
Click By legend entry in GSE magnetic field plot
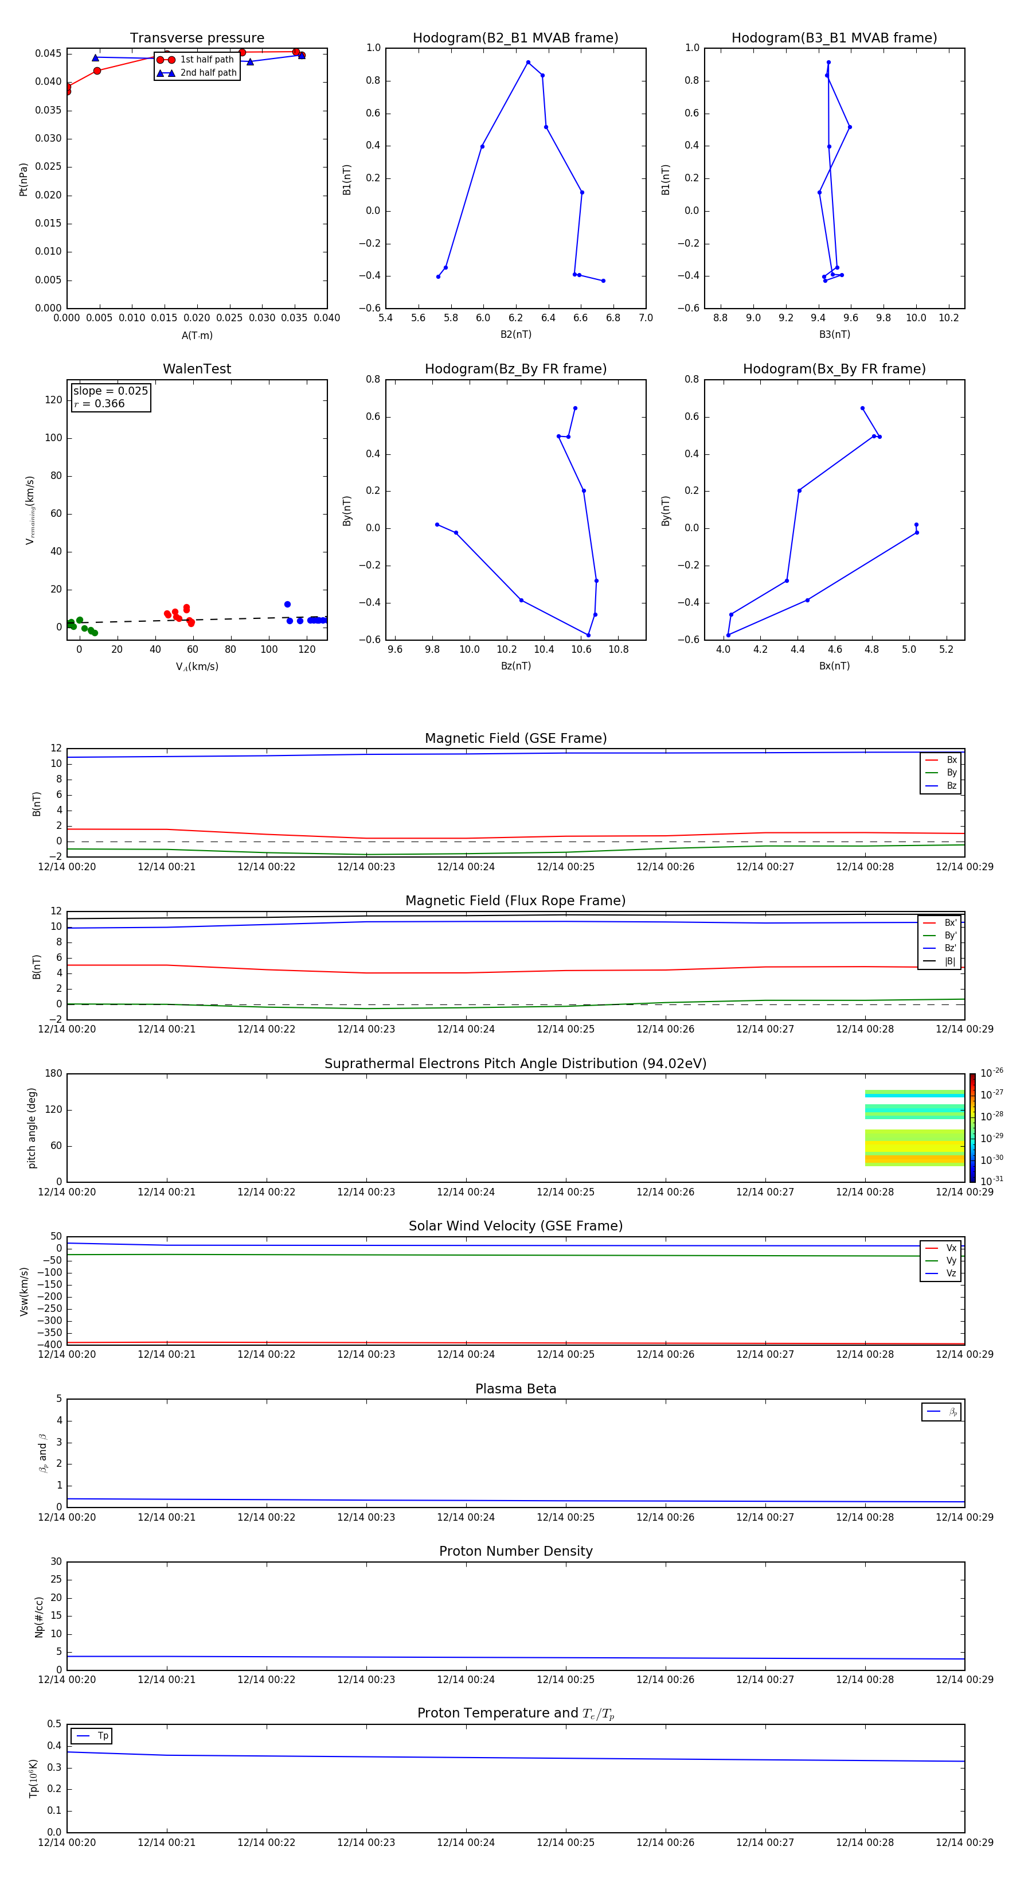pyautogui.click(x=941, y=772)
